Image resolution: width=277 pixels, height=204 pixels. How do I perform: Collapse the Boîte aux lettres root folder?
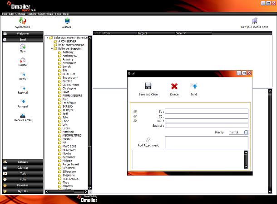(48, 38)
